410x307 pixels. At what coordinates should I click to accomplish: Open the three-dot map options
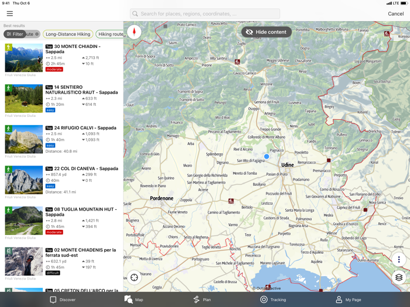click(399, 260)
